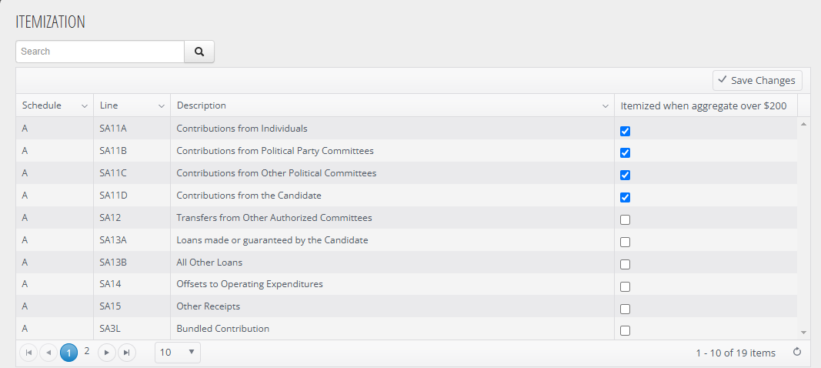Click the magnifying glass search icon
Image resolution: width=821 pixels, height=368 pixels.
(199, 52)
